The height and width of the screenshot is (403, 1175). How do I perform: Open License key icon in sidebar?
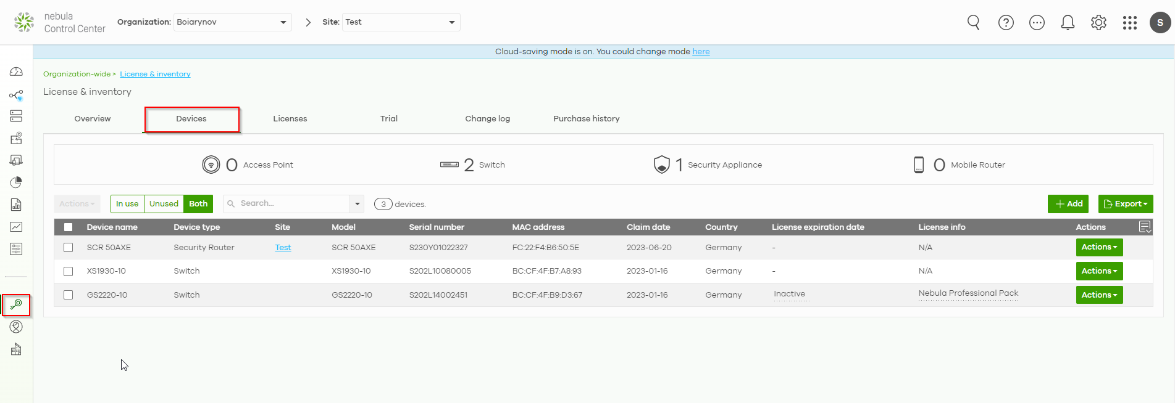[16, 305]
